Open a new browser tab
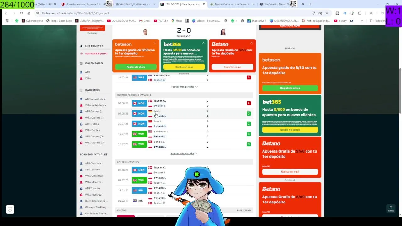402x226 pixels. (x=311, y=4)
